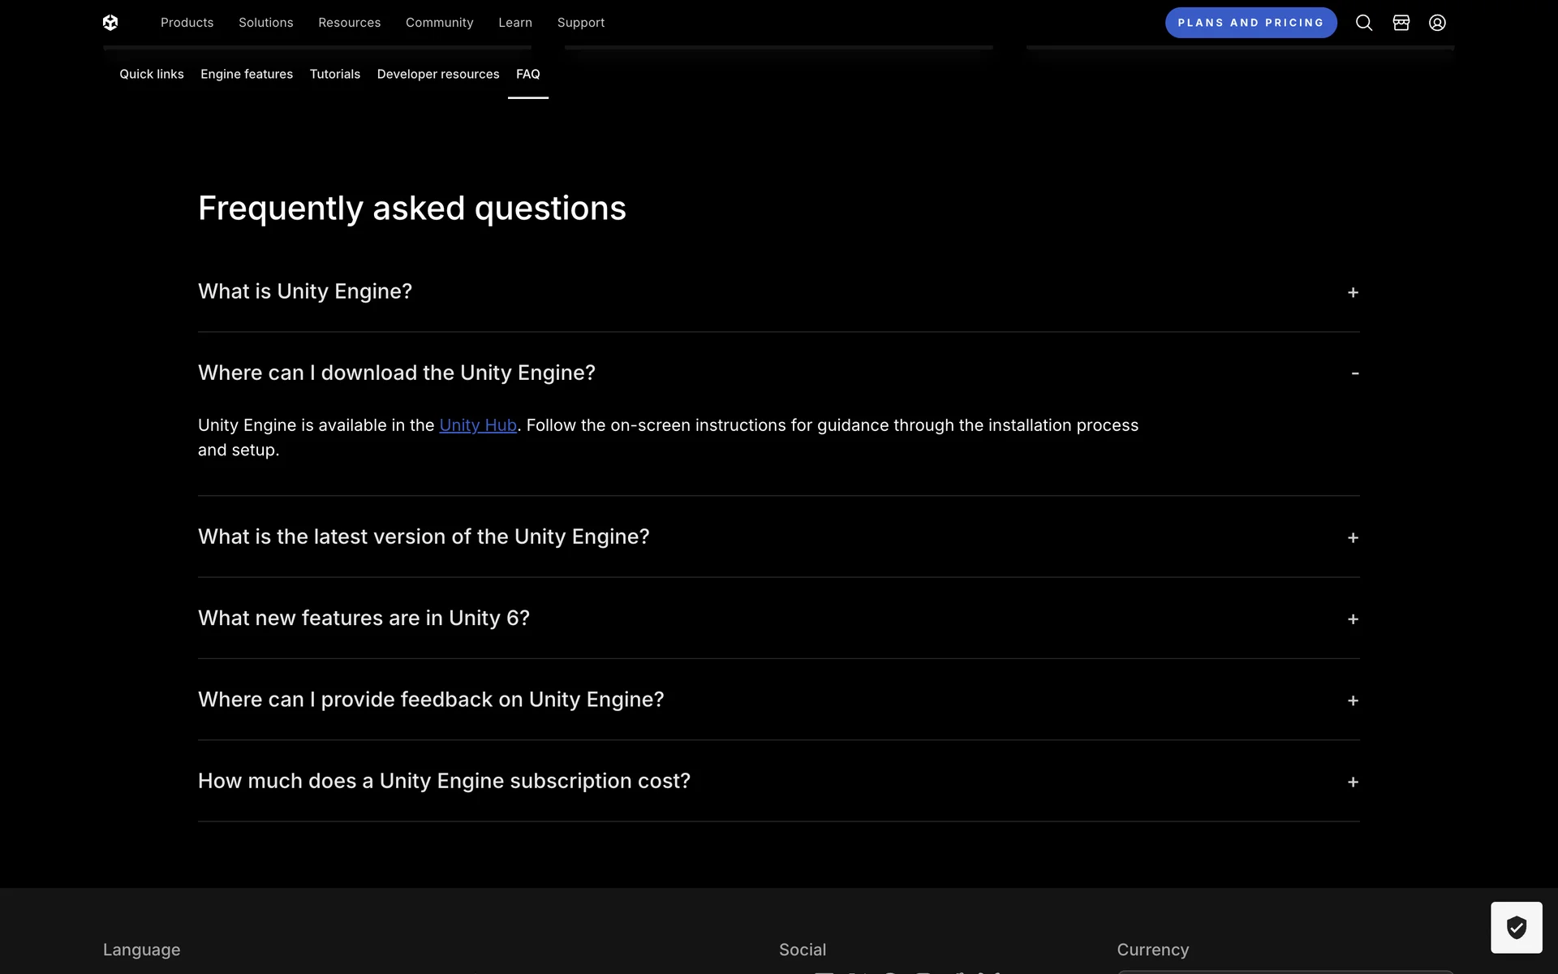This screenshot has width=1558, height=974.
Task: Jump to Developer resources section tab
Action: click(437, 74)
